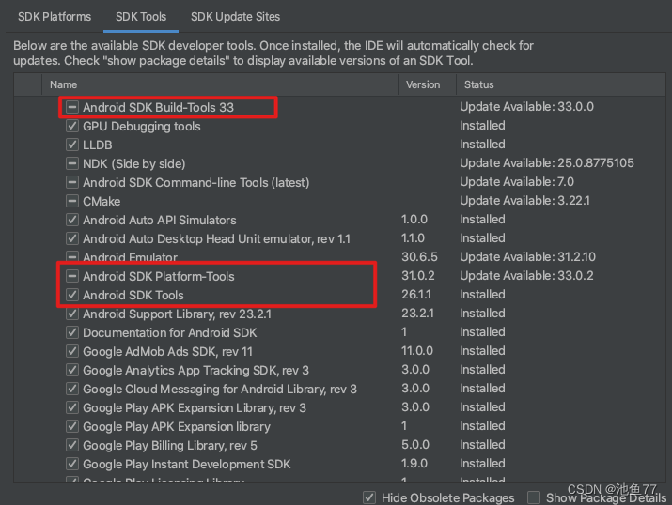Click version value 30.6.5

pyautogui.click(x=419, y=257)
